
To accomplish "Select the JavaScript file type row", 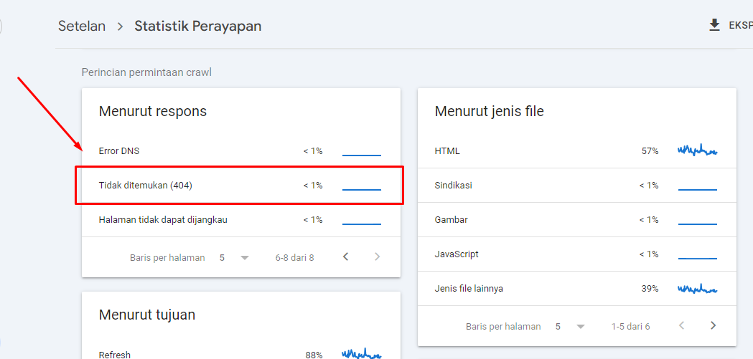I will click(576, 254).
